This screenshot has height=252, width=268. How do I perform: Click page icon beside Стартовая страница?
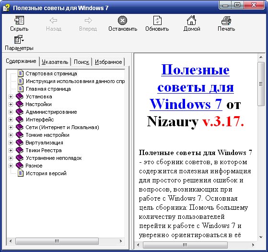(21, 73)
